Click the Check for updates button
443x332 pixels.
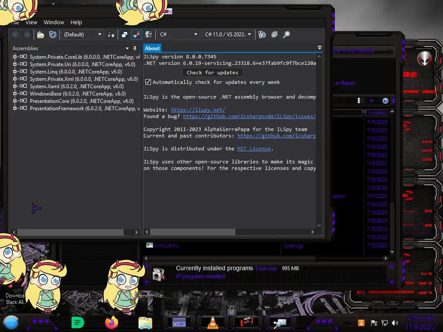click(212, 73)
